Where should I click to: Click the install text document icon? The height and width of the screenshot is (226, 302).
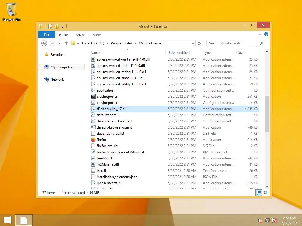pos(93,170)
